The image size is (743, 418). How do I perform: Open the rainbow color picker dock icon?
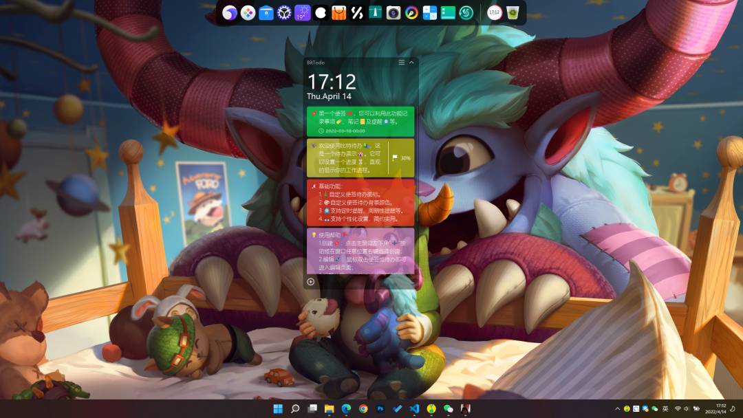pyautogui.click(x=411, y=13)
